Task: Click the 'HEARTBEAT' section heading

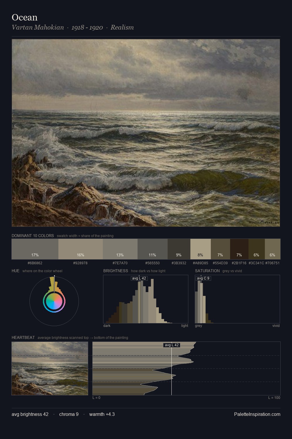Action: [23, 337]
